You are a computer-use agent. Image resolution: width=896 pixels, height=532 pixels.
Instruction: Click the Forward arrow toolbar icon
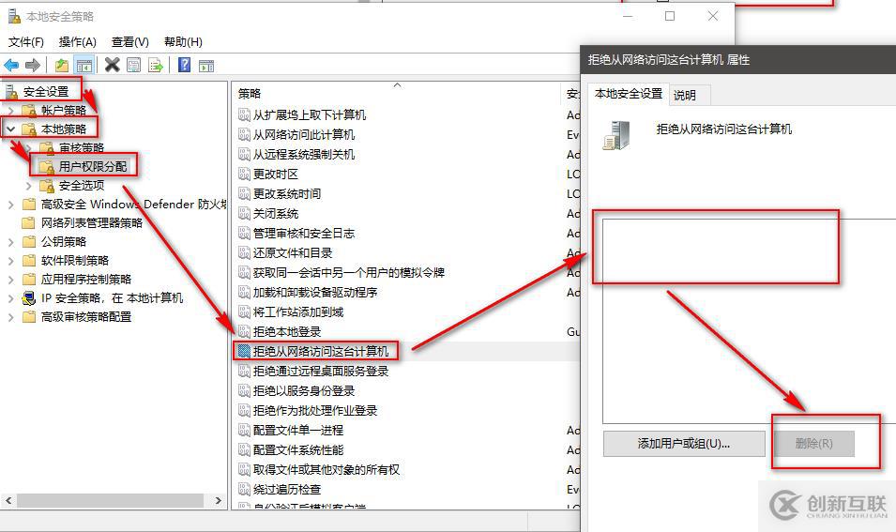coord(33,65)
